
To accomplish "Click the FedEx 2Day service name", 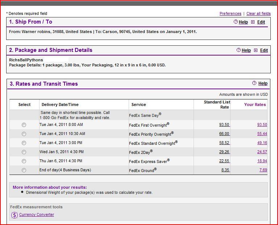I will [x=141, y=152].
